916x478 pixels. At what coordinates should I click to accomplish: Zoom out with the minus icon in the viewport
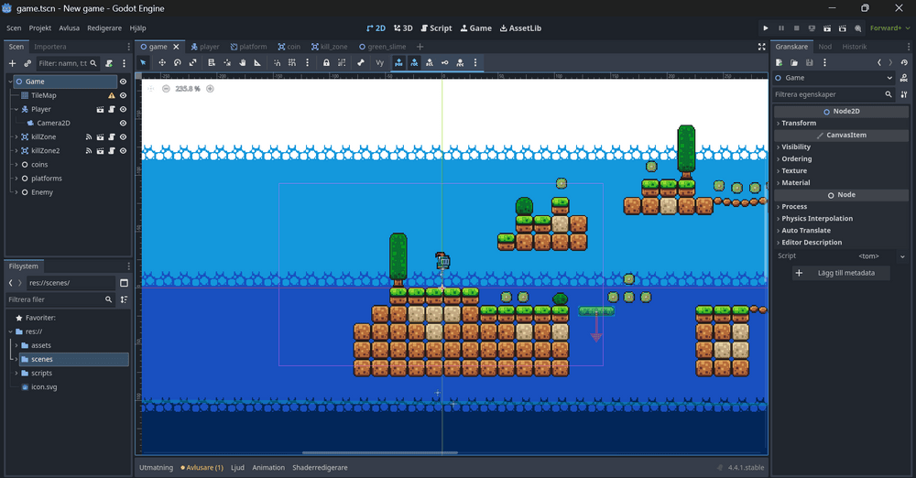coord(166,89)
